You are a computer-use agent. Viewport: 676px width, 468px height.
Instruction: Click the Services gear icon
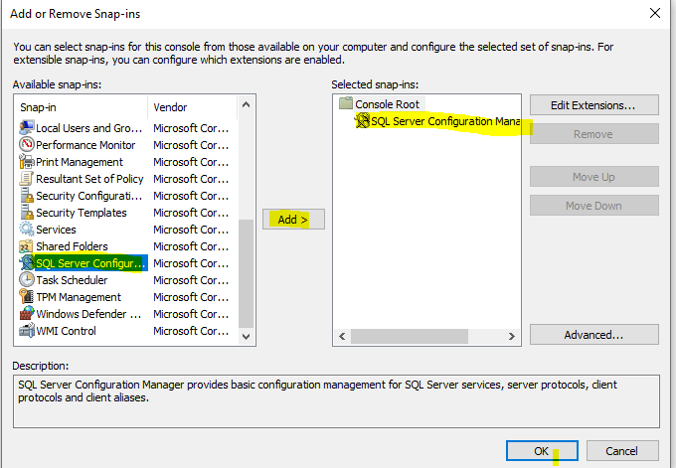click(x=27, y=229)
